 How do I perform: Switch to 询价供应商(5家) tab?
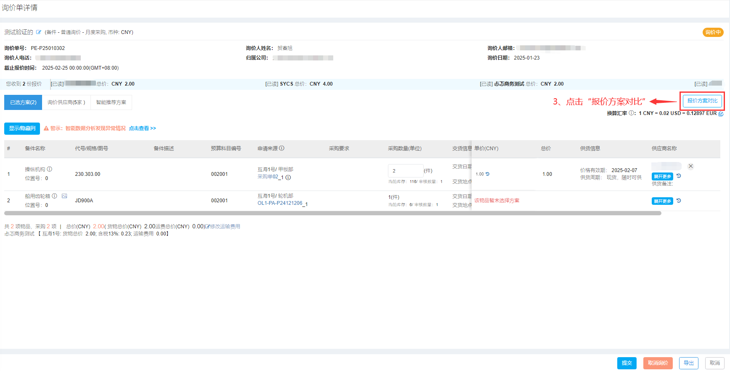66,102
